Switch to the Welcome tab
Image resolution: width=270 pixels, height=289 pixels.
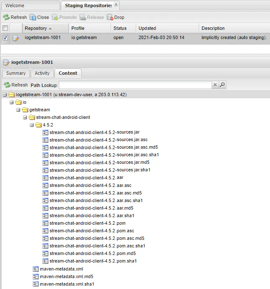pos(31,5)
